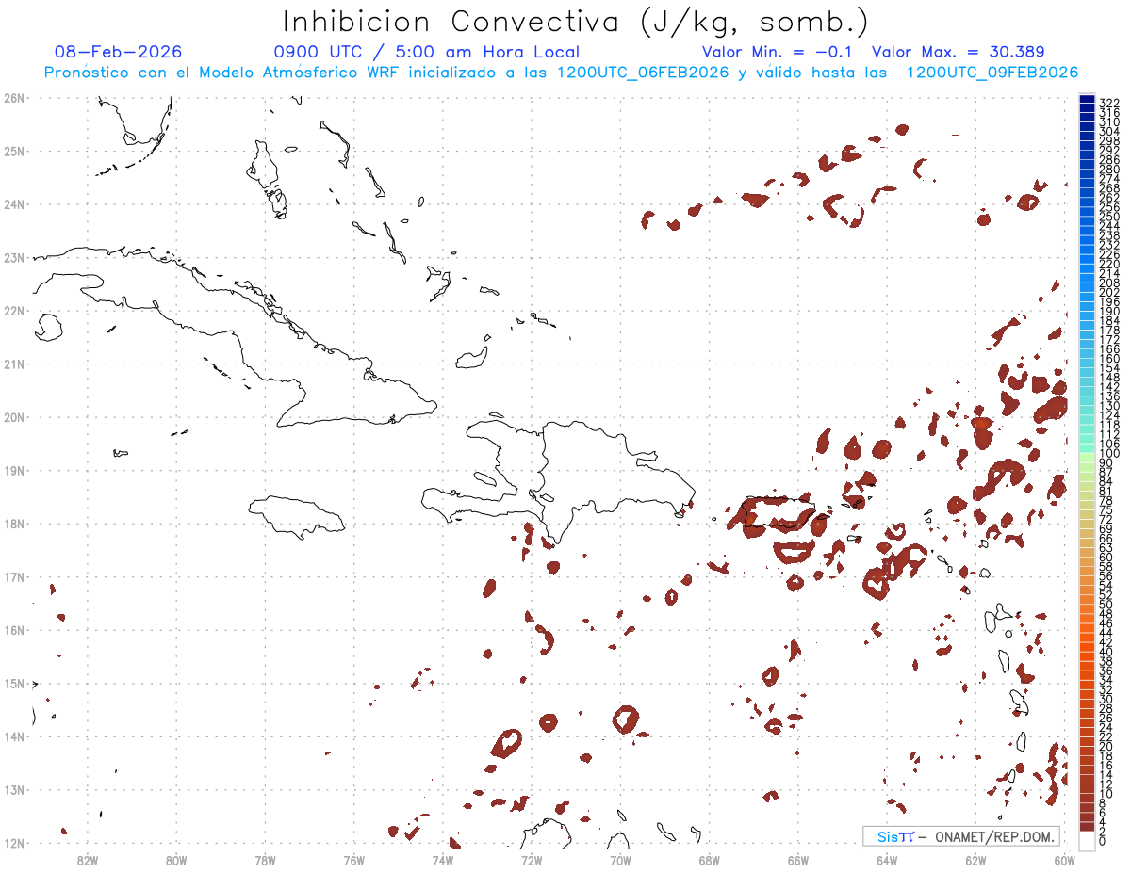Click the color bar value 322
Image resolution: width=1131 pixels, height=873 pixels.
pos(1108,103)
